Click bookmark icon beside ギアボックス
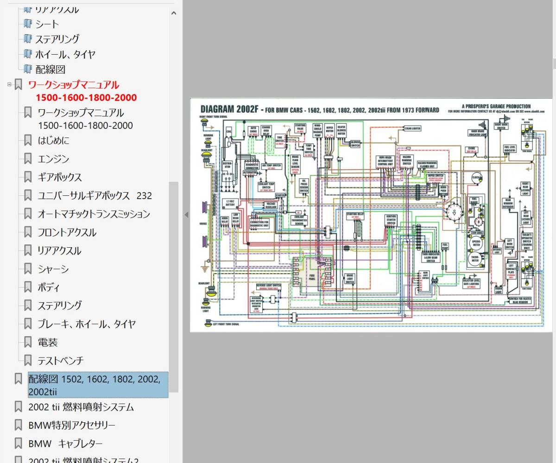The height and width of the screenshot is (463, 556). [28, 177]
